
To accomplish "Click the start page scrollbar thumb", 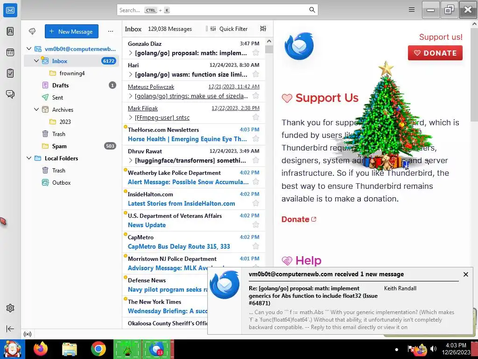I will click(474, 75).
